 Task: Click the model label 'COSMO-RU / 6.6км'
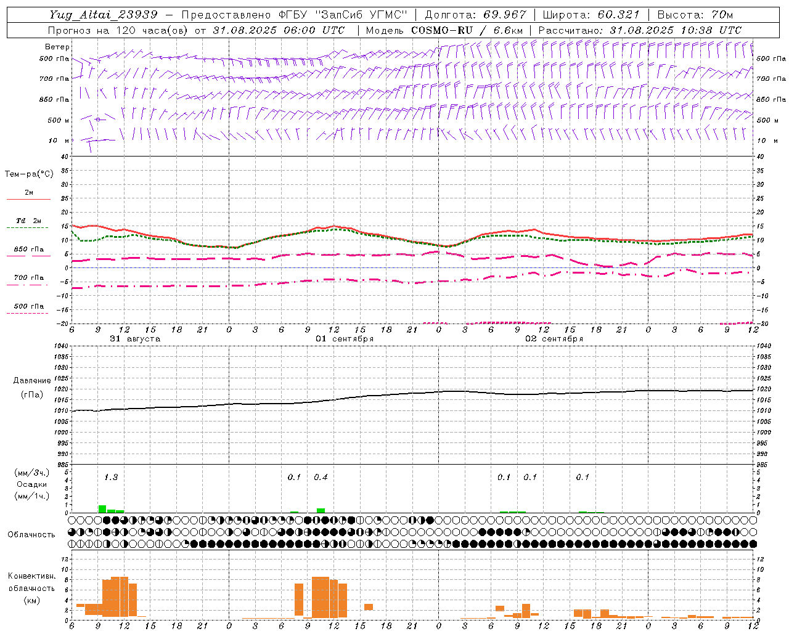tap(467, 30)
